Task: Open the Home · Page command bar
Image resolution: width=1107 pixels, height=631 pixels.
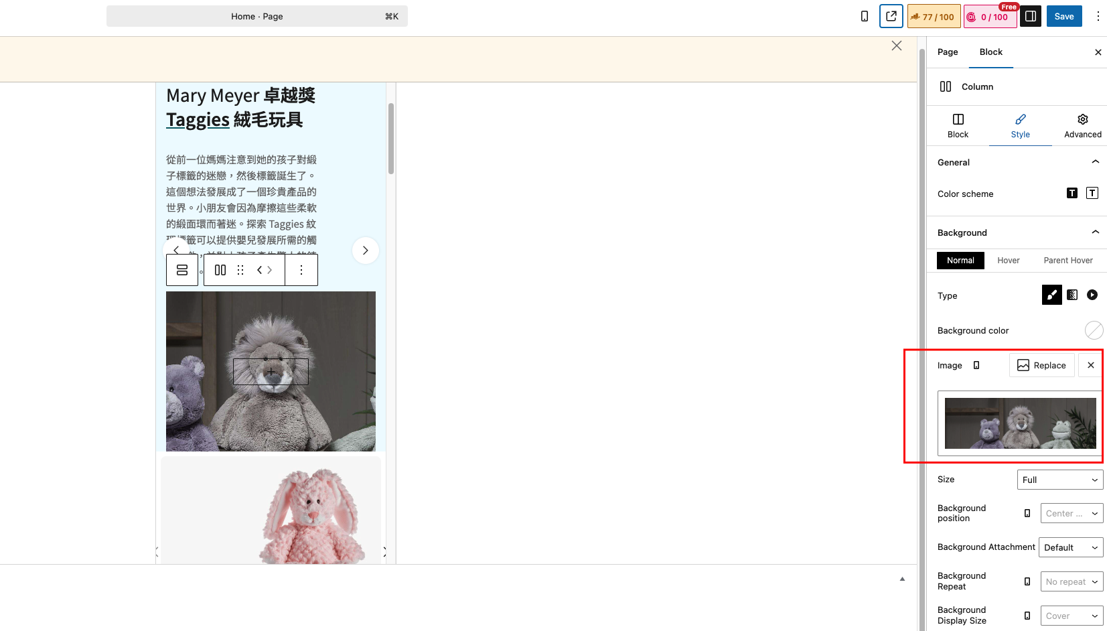Action: coord(257,16)
